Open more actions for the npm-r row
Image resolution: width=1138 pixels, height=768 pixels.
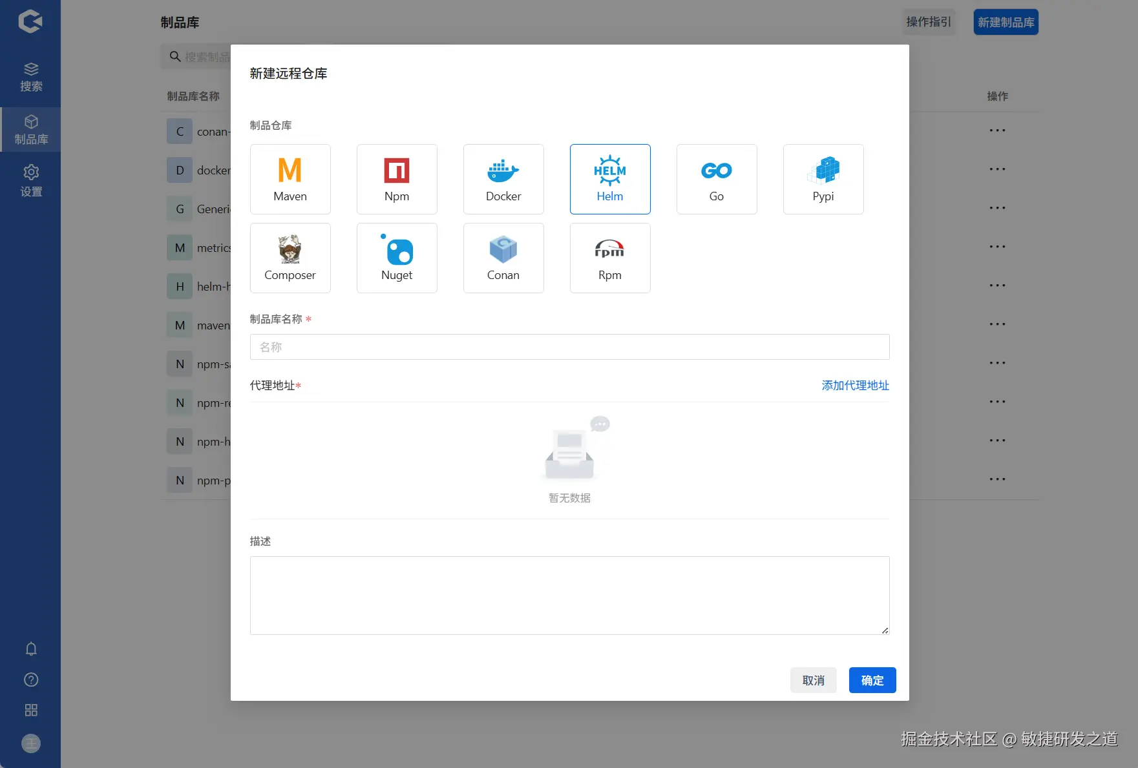[x=997, y=402]
